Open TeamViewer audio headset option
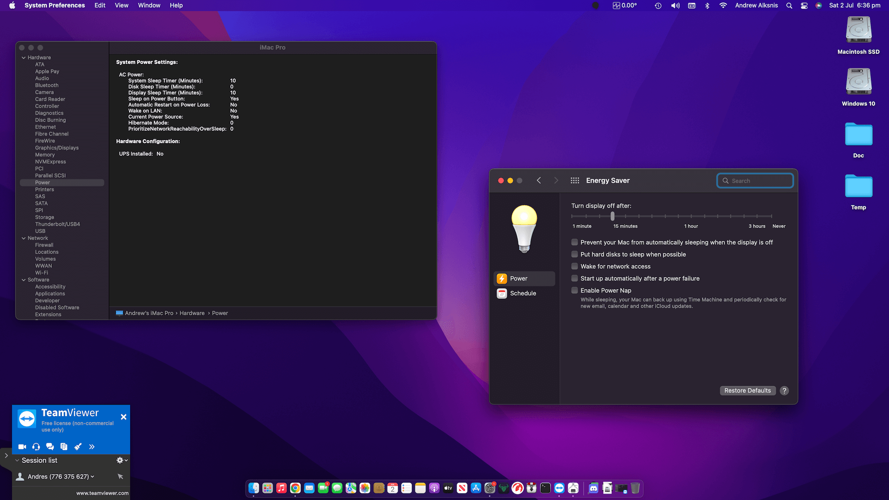Screen dimensions: 889x500 pos(36,447)
